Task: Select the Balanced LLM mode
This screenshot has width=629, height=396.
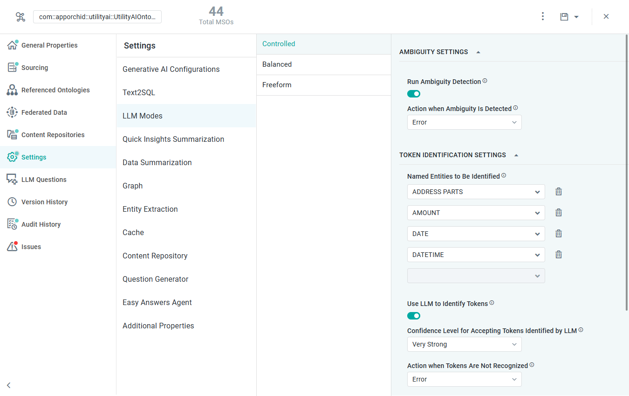Action: [324, 64]
